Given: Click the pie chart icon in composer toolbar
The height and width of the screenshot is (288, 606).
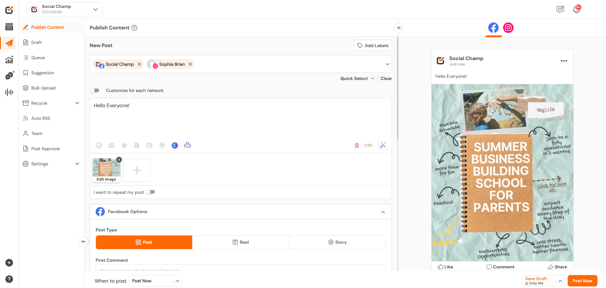Looking at the screenshot, I should pyautogui.click(x=149, y=145).
